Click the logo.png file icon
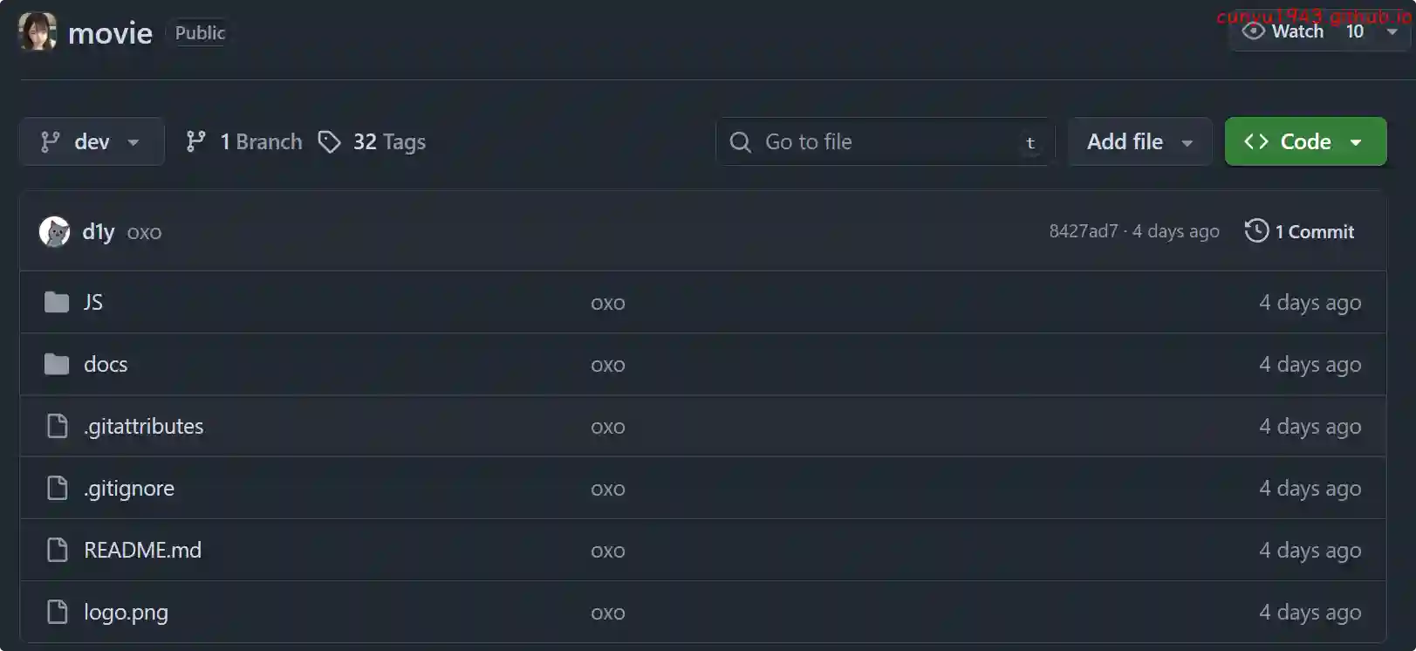 click(x=57, y=612)
